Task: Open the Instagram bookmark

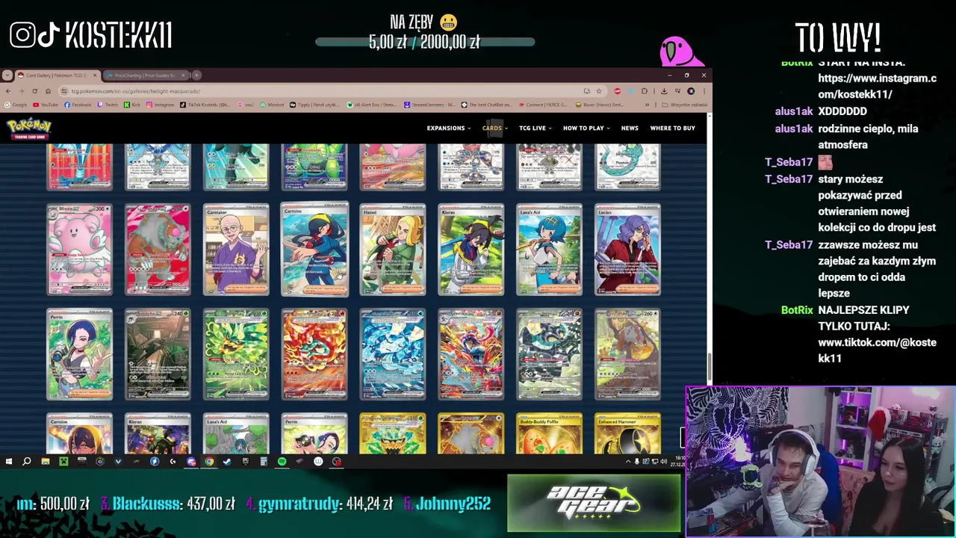Action: (x=161, y=105)
